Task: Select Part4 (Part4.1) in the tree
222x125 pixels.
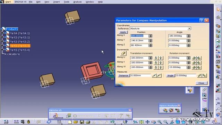Action: pos(20,33)
